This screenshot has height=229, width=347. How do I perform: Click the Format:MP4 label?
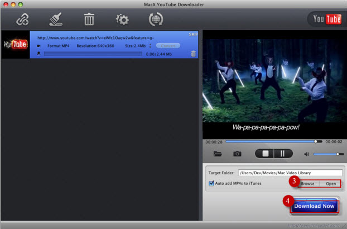tap(59, 46)
